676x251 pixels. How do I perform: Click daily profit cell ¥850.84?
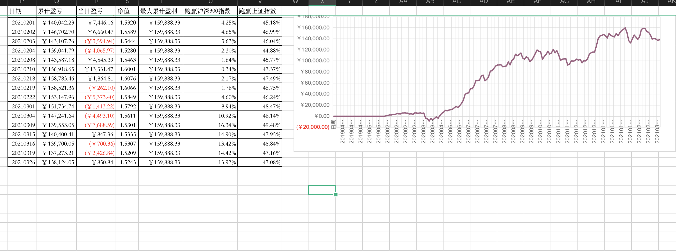pyautogui.click(x=96, y=163)
